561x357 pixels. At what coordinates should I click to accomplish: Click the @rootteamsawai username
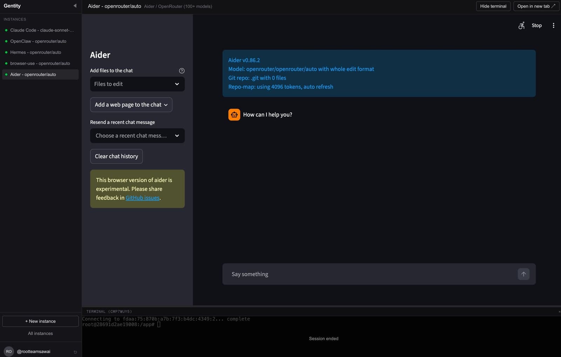(x=34, y=351)
